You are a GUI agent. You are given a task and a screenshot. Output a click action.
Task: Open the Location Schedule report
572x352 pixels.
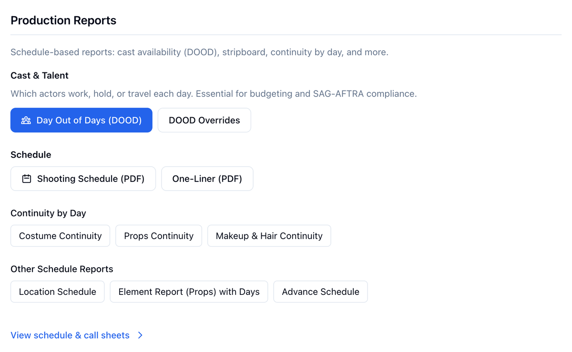click(x=58, y=292)
